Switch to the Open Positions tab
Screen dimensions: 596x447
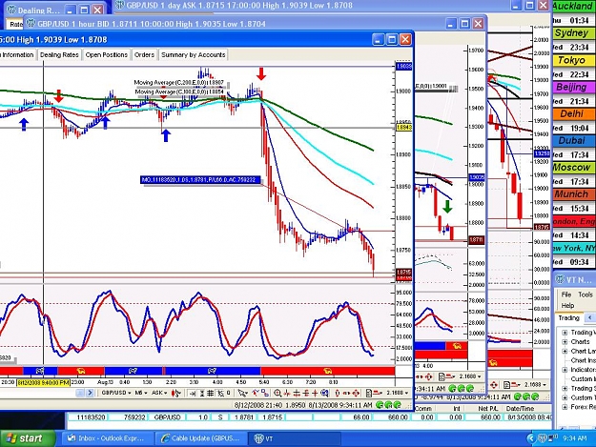click(107, 54)
